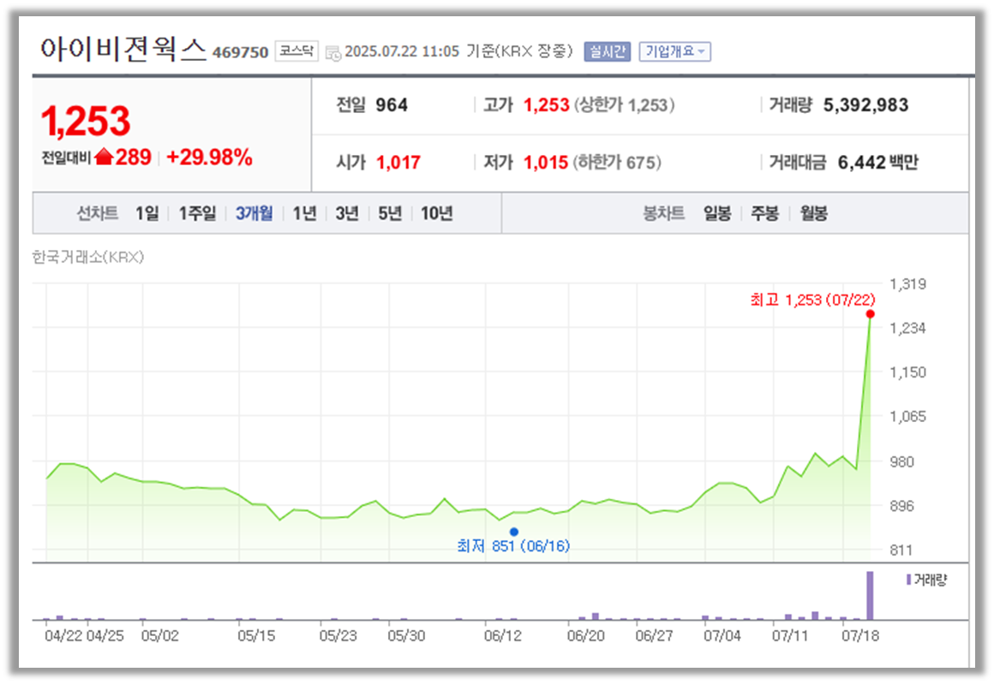Image resolution: width=994 pixels, height=684 pixels.
Task: Click the 봉차트 label
Action: pos(664,213)
